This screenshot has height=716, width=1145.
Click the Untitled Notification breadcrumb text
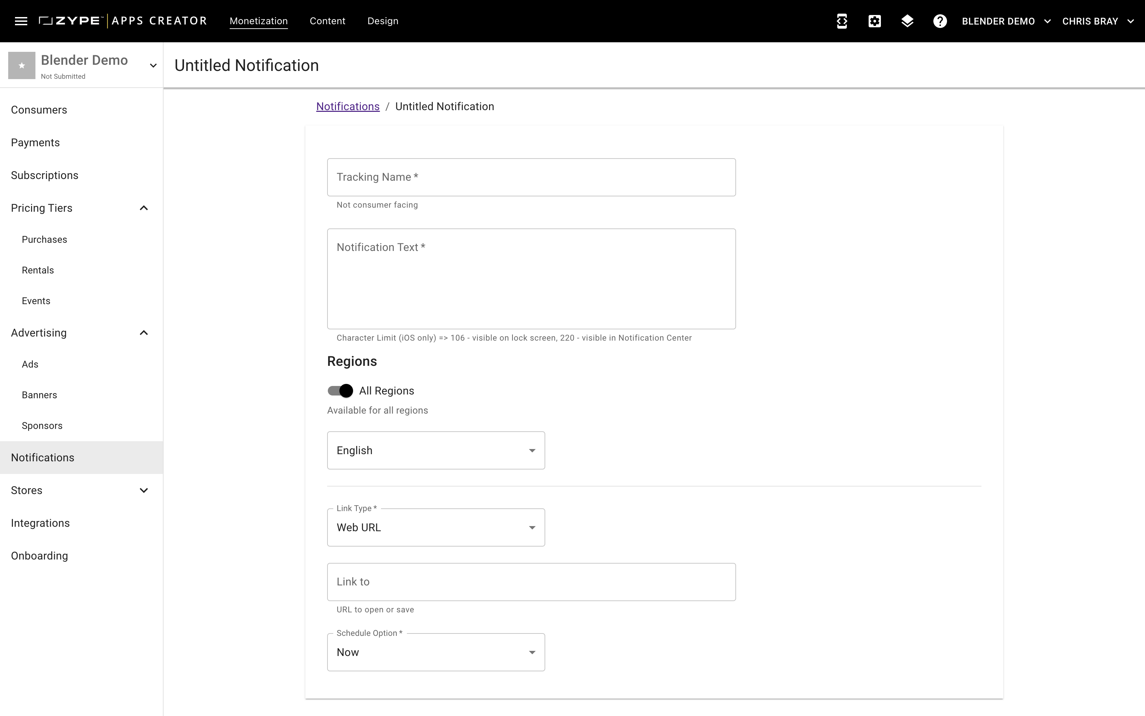coord(444,106)
